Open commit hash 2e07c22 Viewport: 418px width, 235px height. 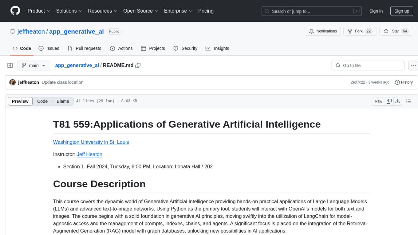click(x=358, y=82)
